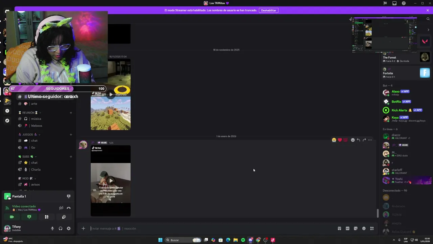This screenshot has height=244, width=433.
Task: Open Alexo bot in member list
Action: pyautogui.click(x=406, y=93)
